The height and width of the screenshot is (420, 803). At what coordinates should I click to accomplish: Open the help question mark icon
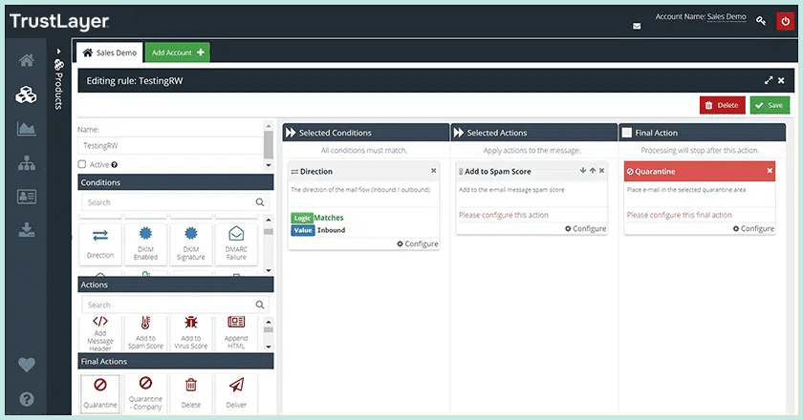[27, 399]
